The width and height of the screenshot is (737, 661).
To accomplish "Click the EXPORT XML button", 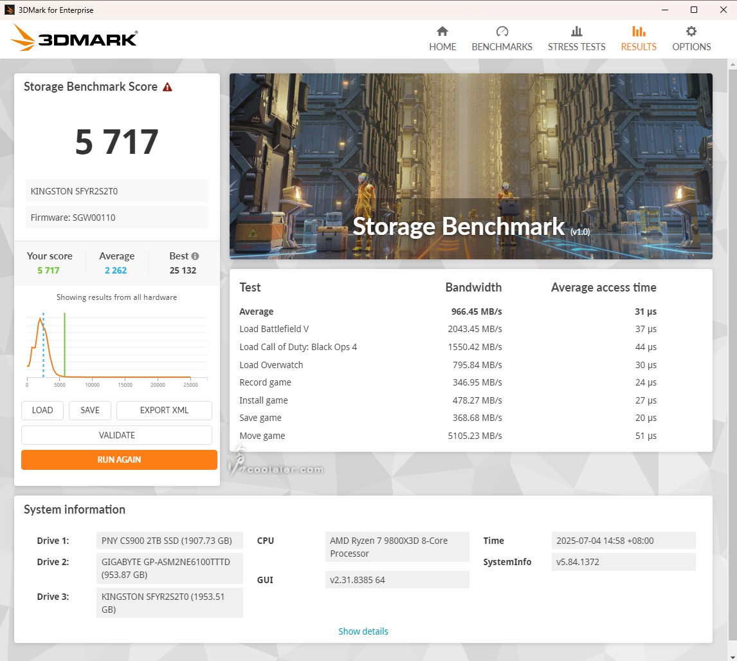I will coord(164,410).
